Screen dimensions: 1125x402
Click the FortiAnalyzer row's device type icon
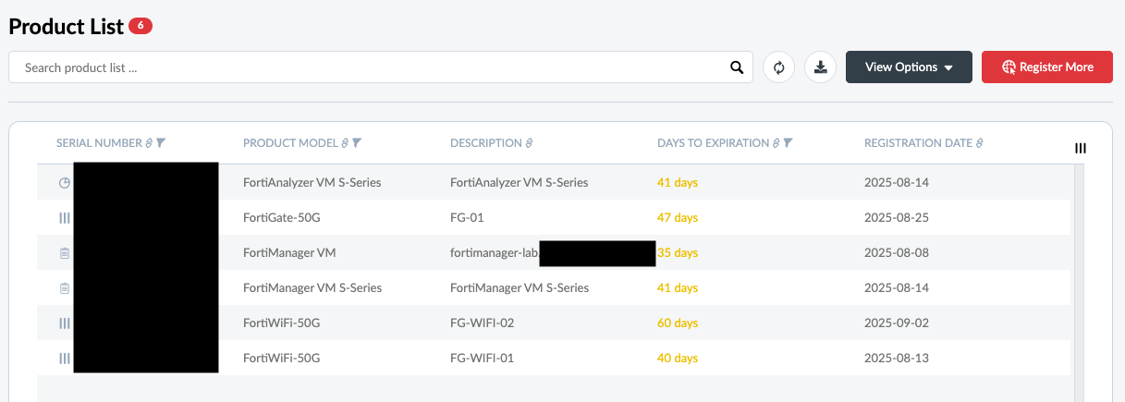pyautogui.click(x=64, y=183)
